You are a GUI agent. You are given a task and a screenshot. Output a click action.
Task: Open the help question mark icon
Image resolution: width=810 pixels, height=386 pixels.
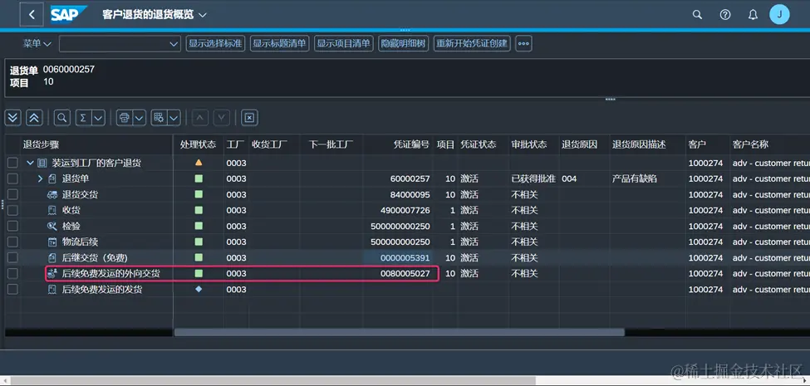(x=725, y=14)
